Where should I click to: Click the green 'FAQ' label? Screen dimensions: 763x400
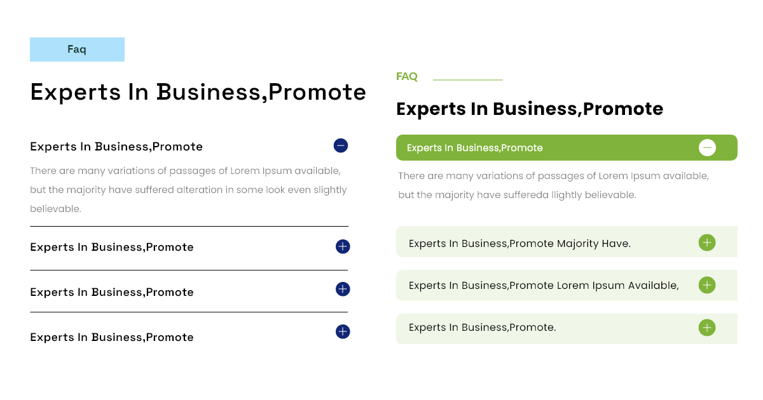(407, 77)
